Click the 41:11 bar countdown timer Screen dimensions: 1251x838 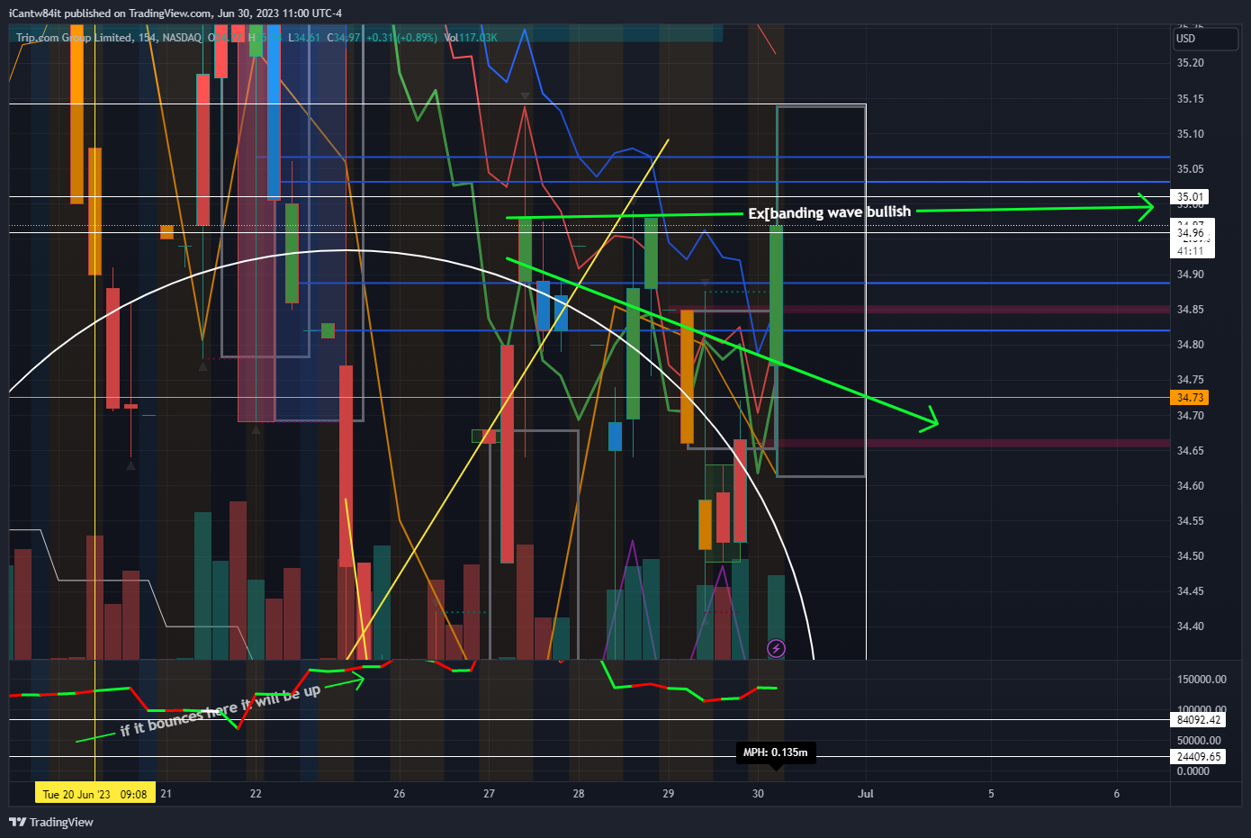click(x=1190, y=251)
